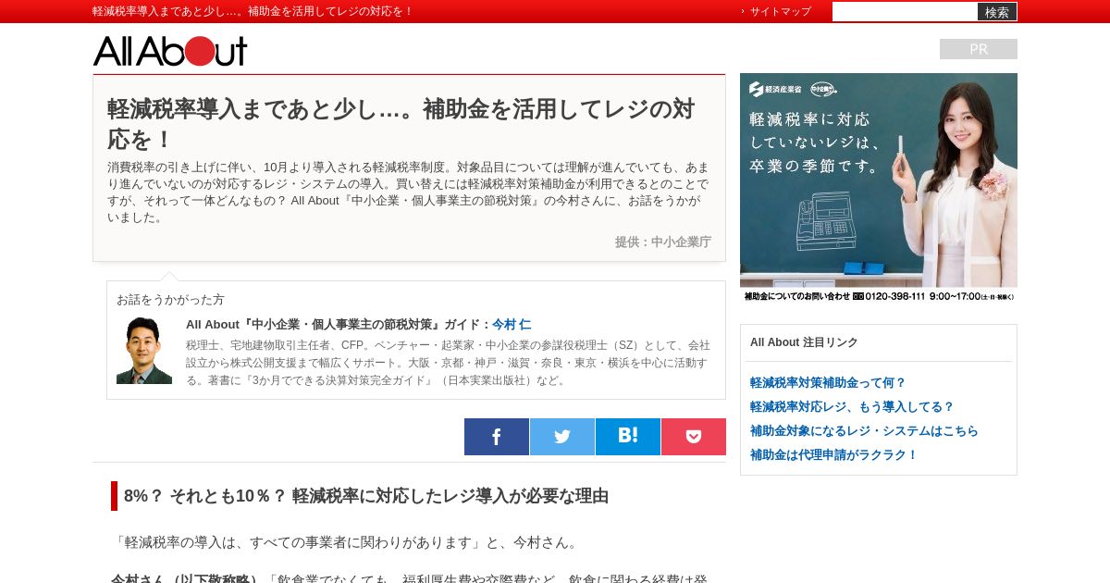Click the section heading 8%？ それとも10％？
The width and height of the screenshot is (1110, 583).
tap(366, 496)
